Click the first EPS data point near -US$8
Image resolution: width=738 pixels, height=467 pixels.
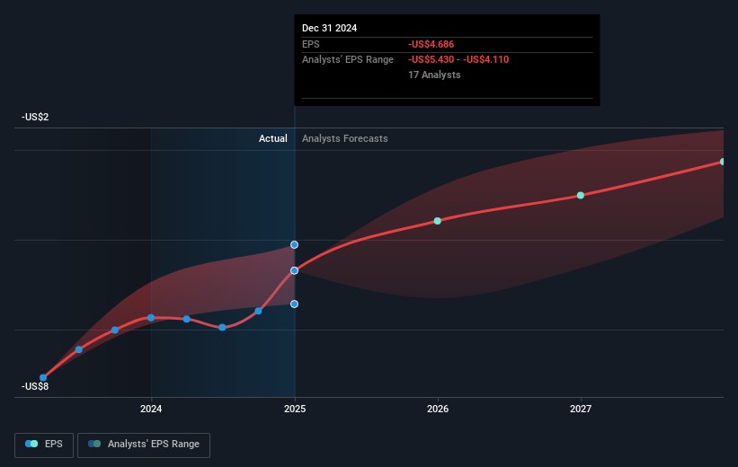pos(43,378)
